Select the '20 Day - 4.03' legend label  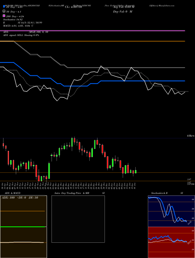[x=14, y=7]
